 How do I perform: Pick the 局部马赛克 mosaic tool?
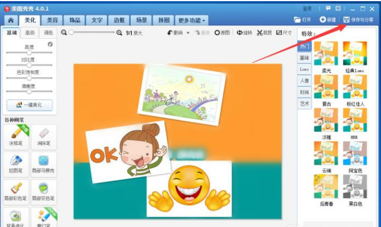(x=44, y=164)
